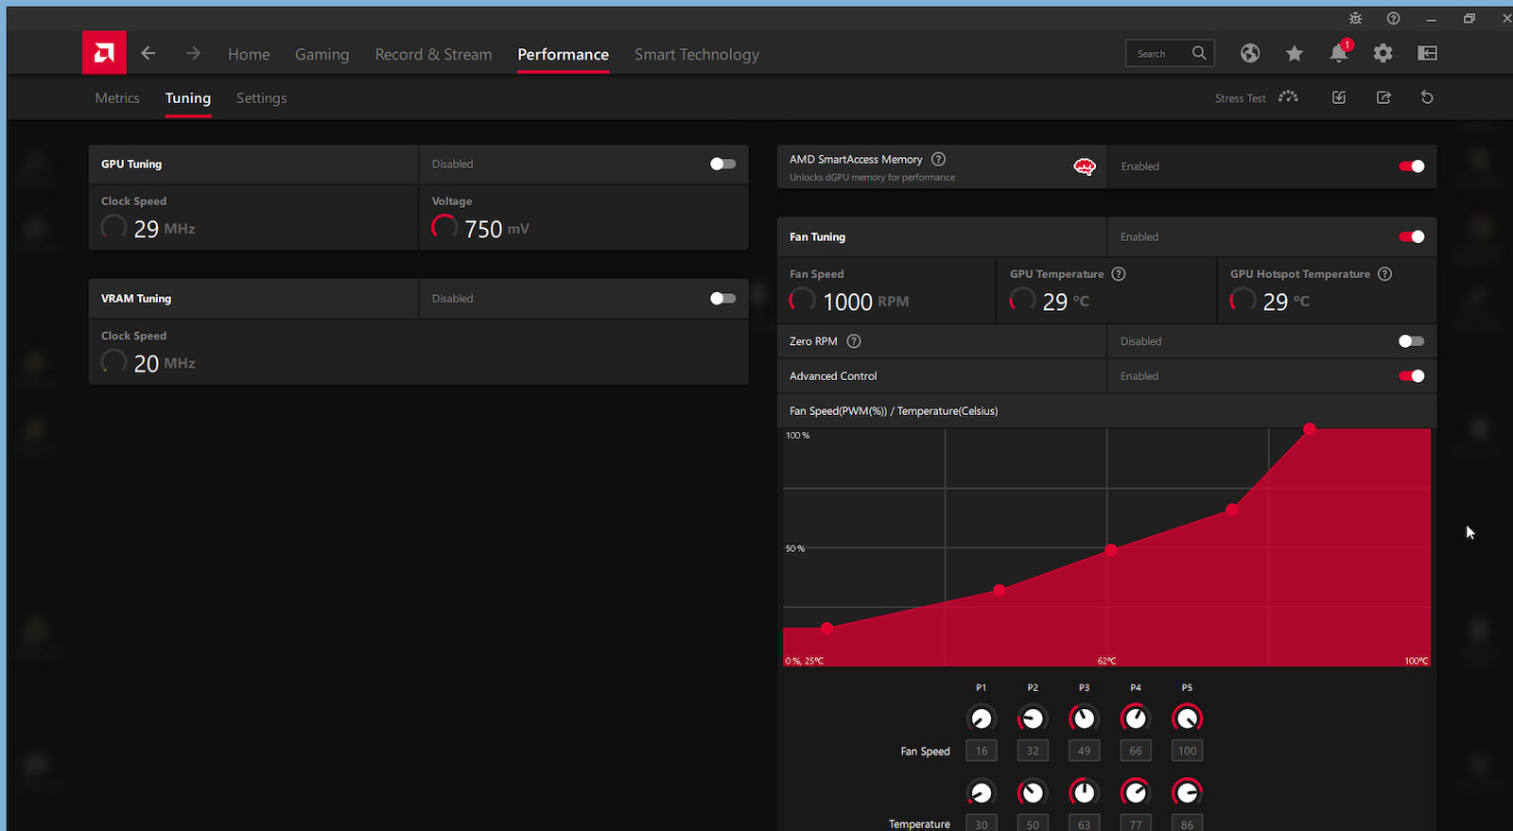Click the P3 Fan Speed knob
The height and width of the screenshot is (831, 1513).
point(1084,718)
